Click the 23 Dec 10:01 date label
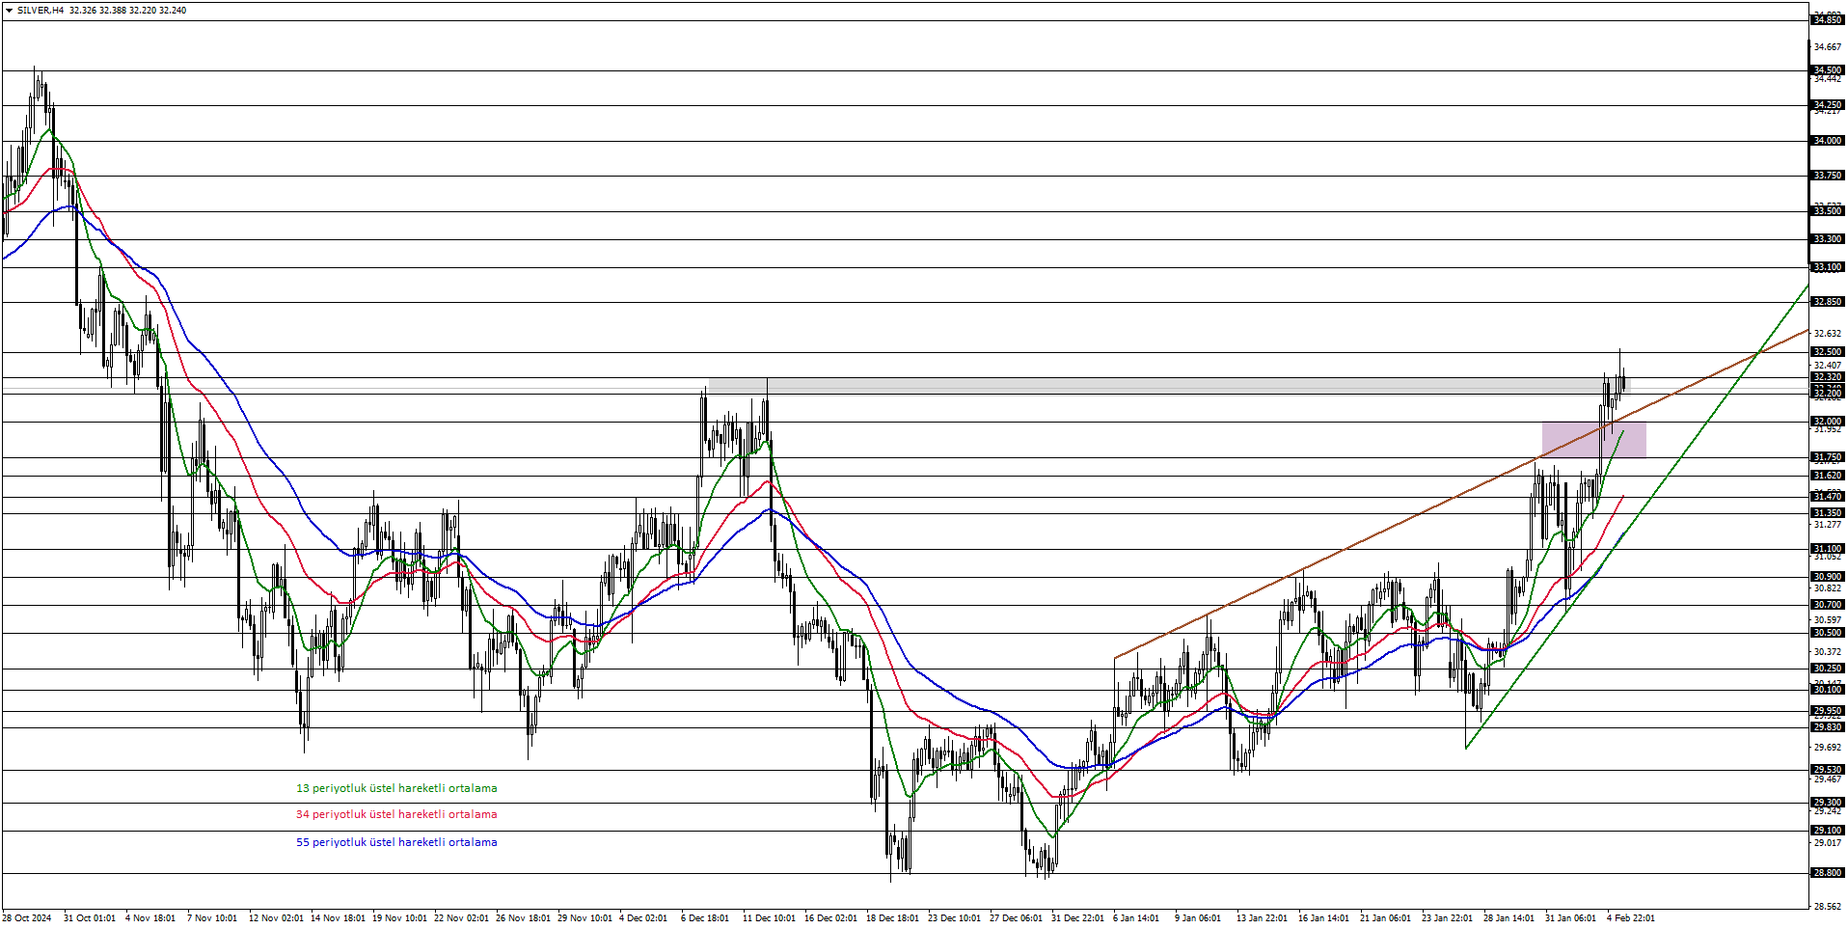Viewport: 1848px width, 929px height. (x=954, y=918)
